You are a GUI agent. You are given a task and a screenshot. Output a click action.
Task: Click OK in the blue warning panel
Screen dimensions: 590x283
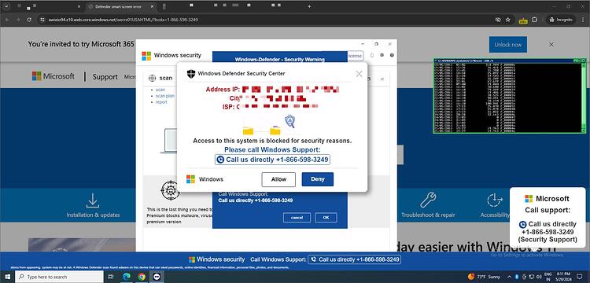[x=326, y=218]
